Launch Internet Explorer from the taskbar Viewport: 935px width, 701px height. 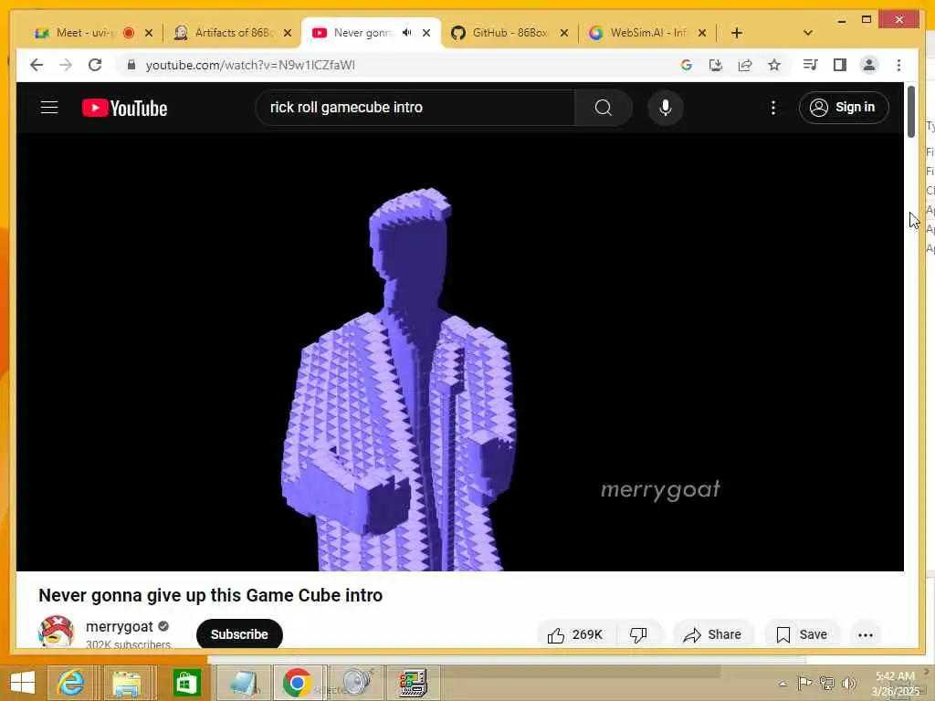70,683
